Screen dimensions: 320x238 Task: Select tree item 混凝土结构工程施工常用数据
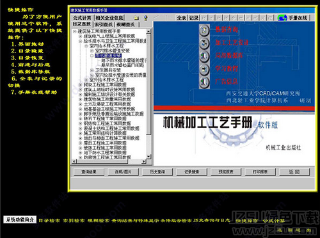111,128
